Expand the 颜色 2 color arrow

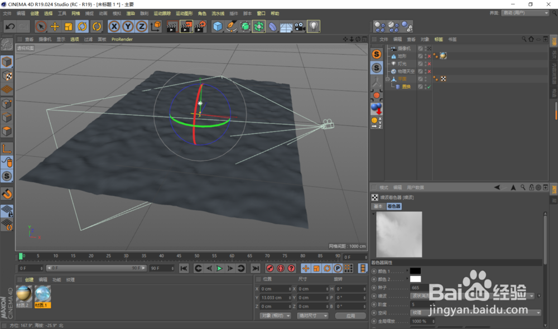click(407, 279)
